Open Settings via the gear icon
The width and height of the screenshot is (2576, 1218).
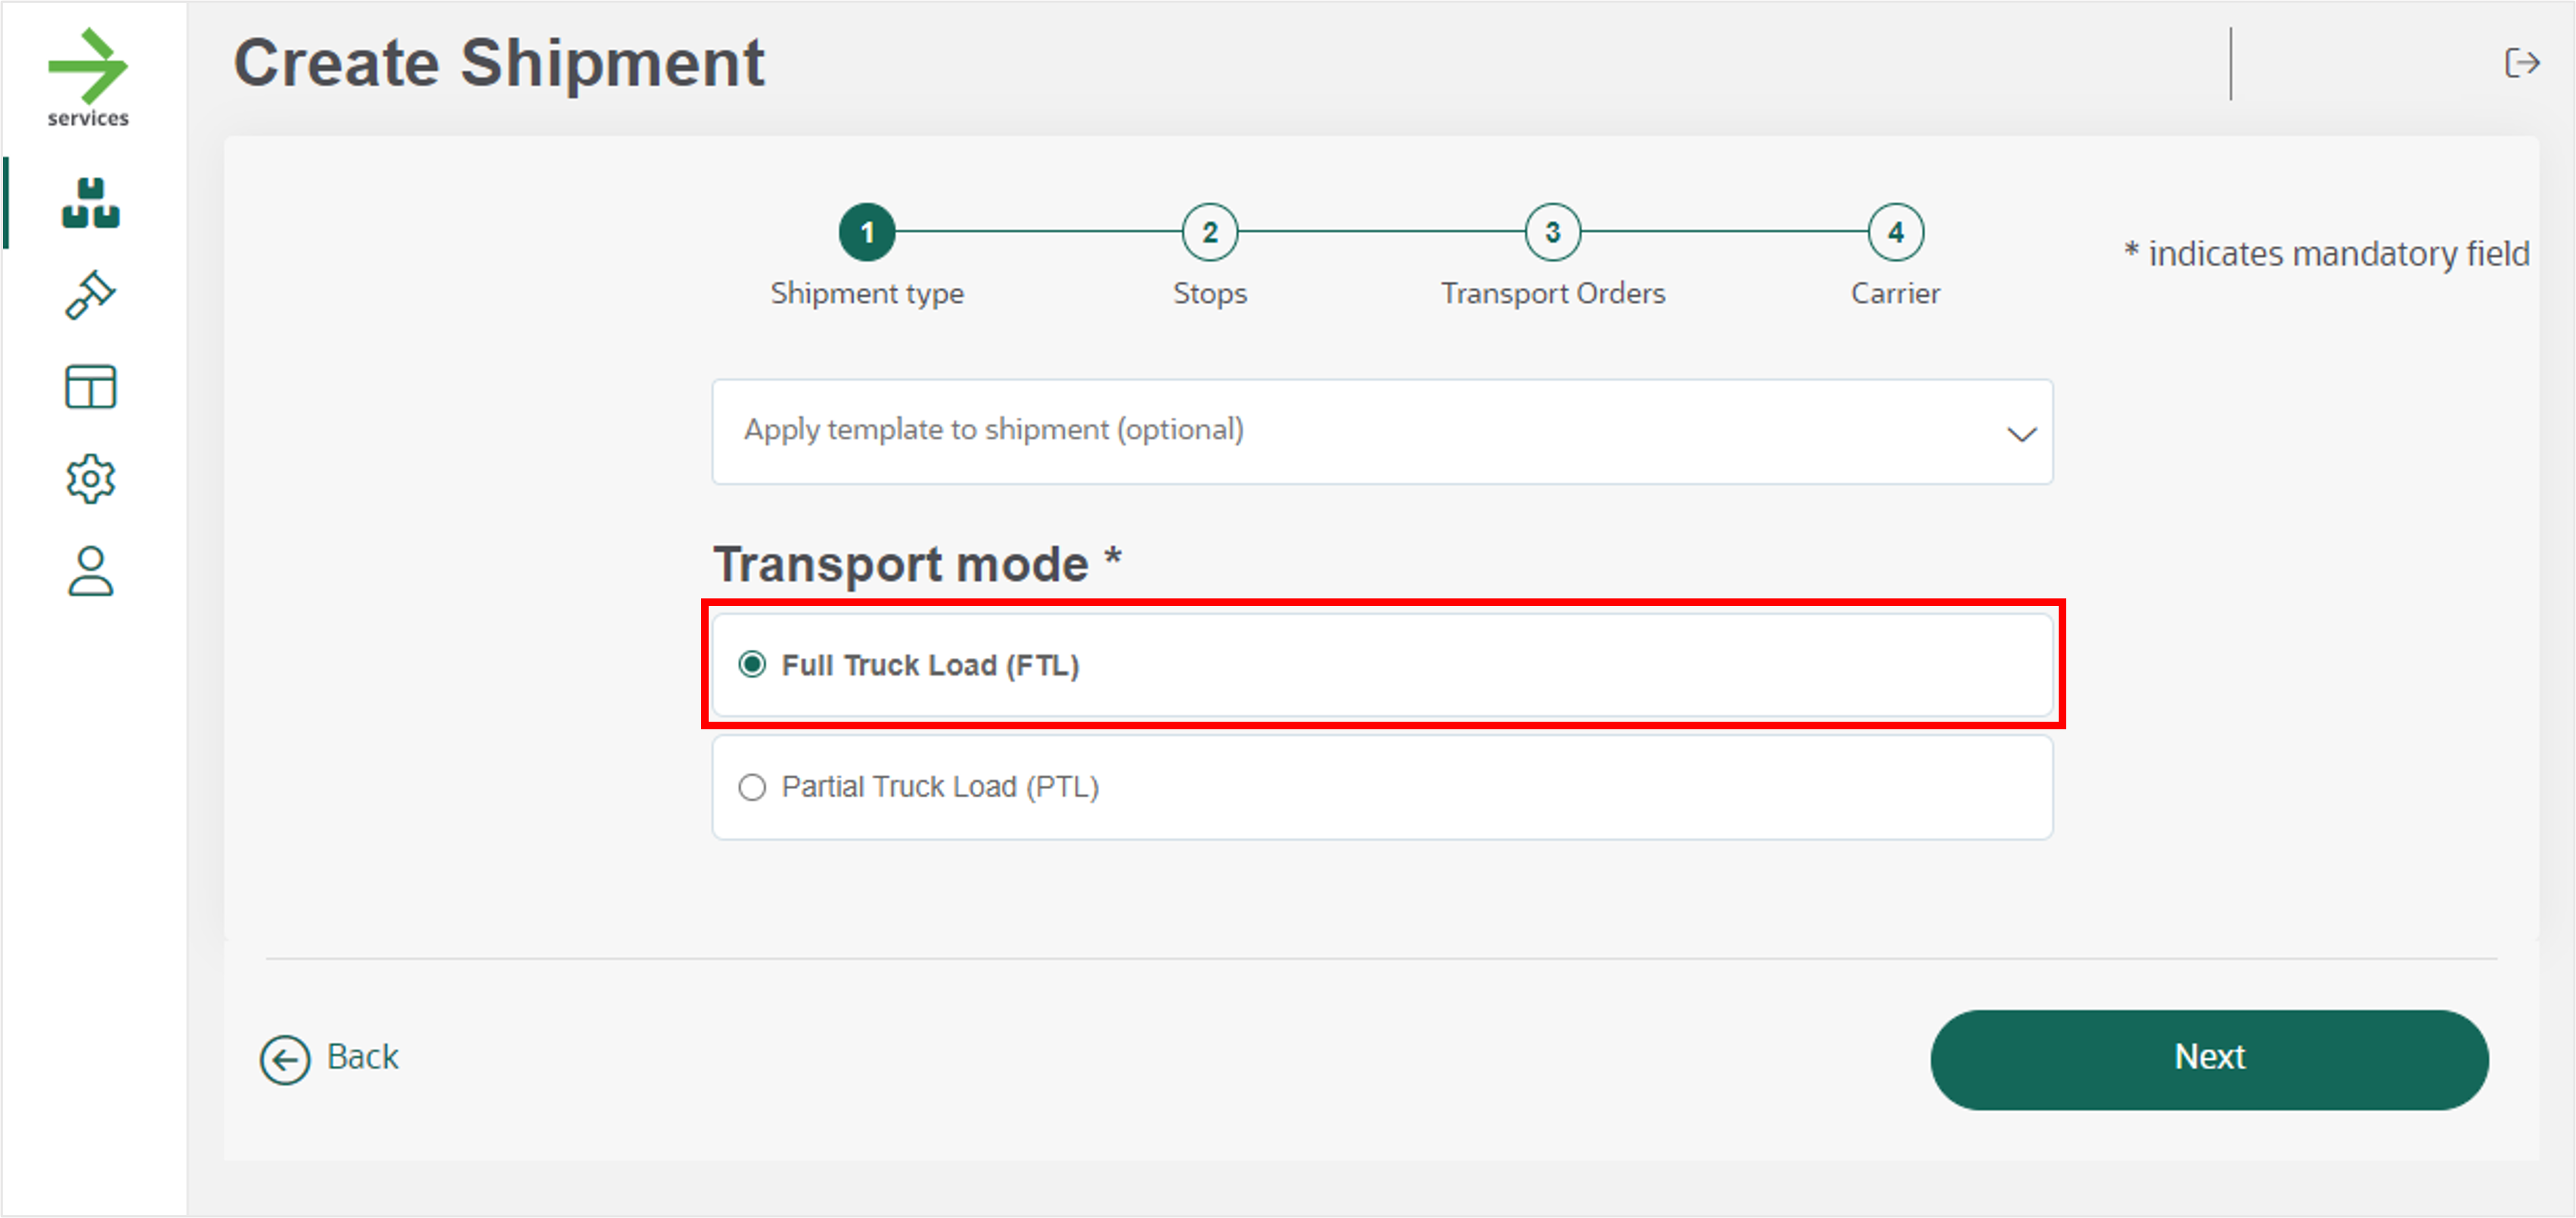[89, 478]
